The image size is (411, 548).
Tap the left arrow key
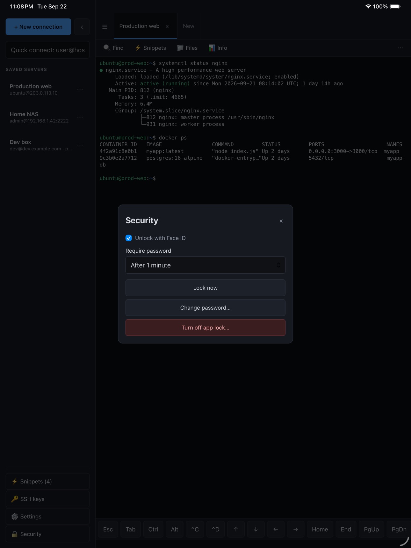(x=276, y=529)
